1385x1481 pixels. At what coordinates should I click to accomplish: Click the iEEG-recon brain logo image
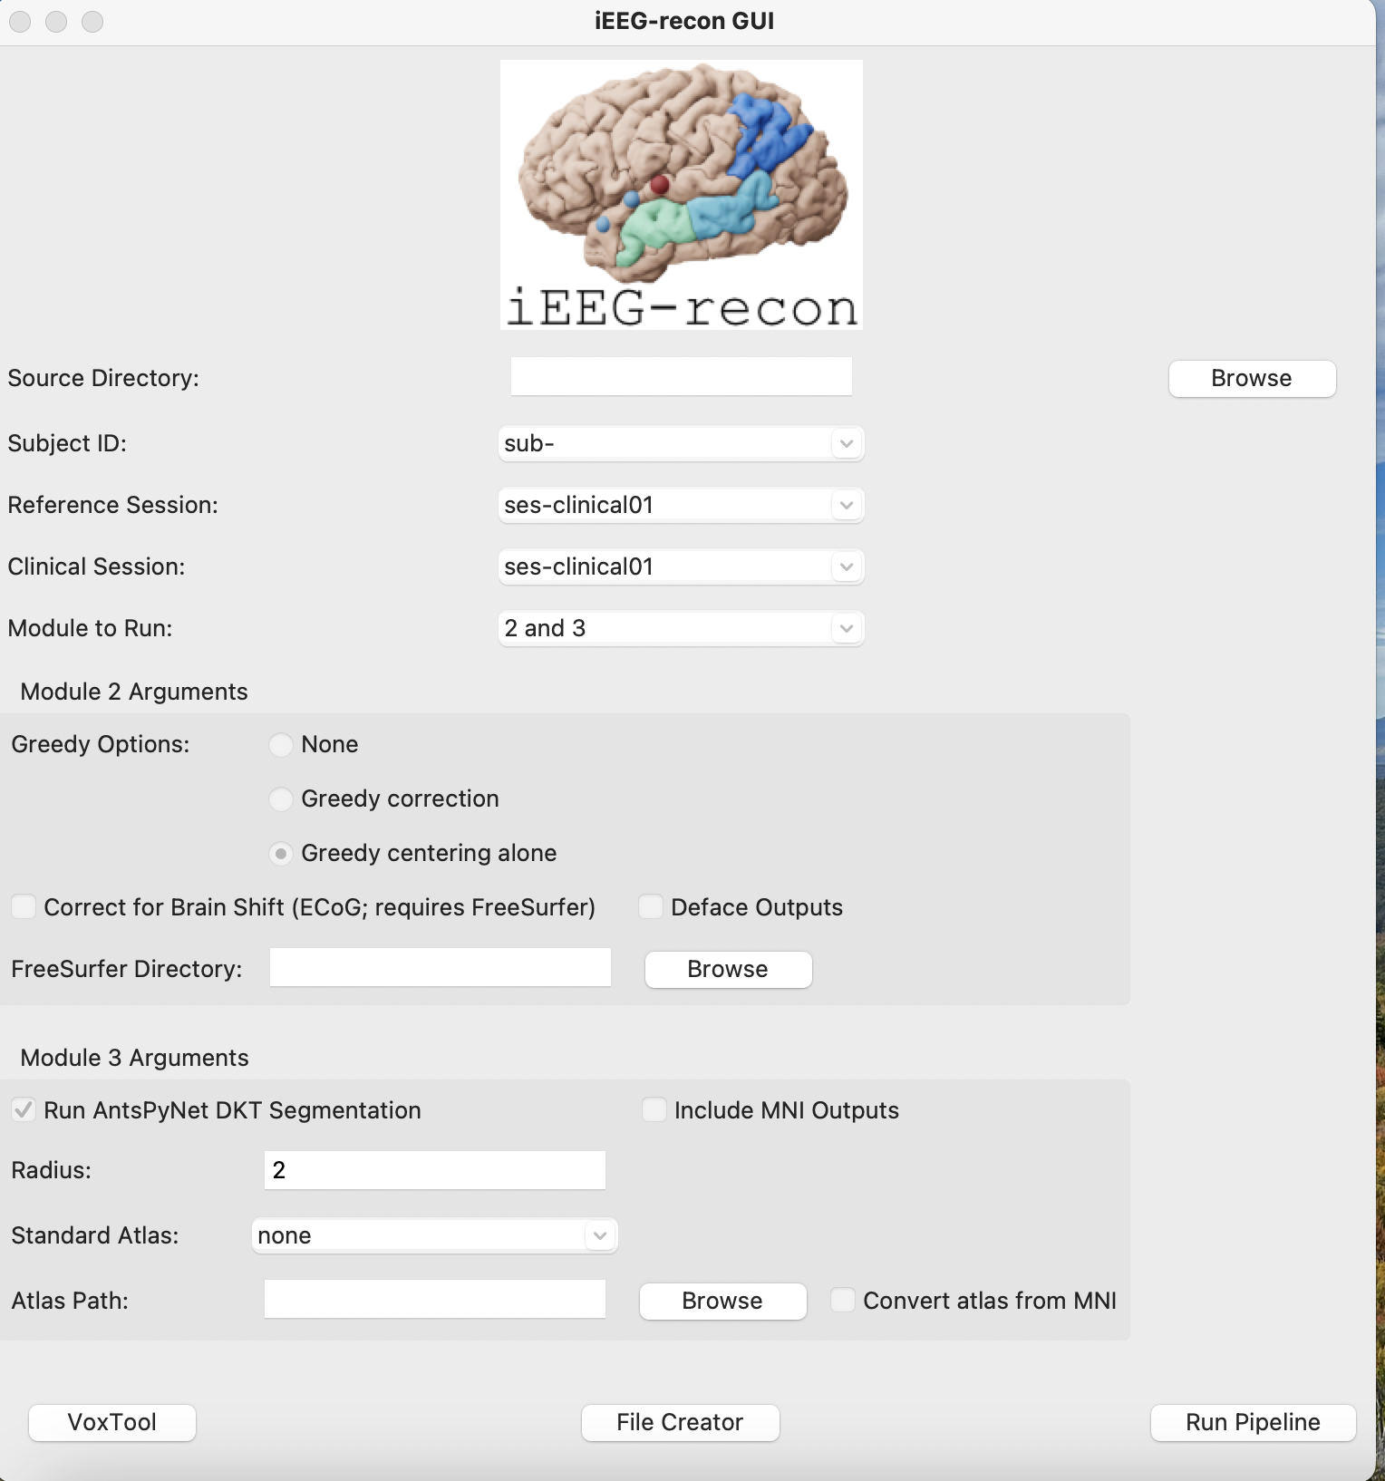(x=681, y=194)
